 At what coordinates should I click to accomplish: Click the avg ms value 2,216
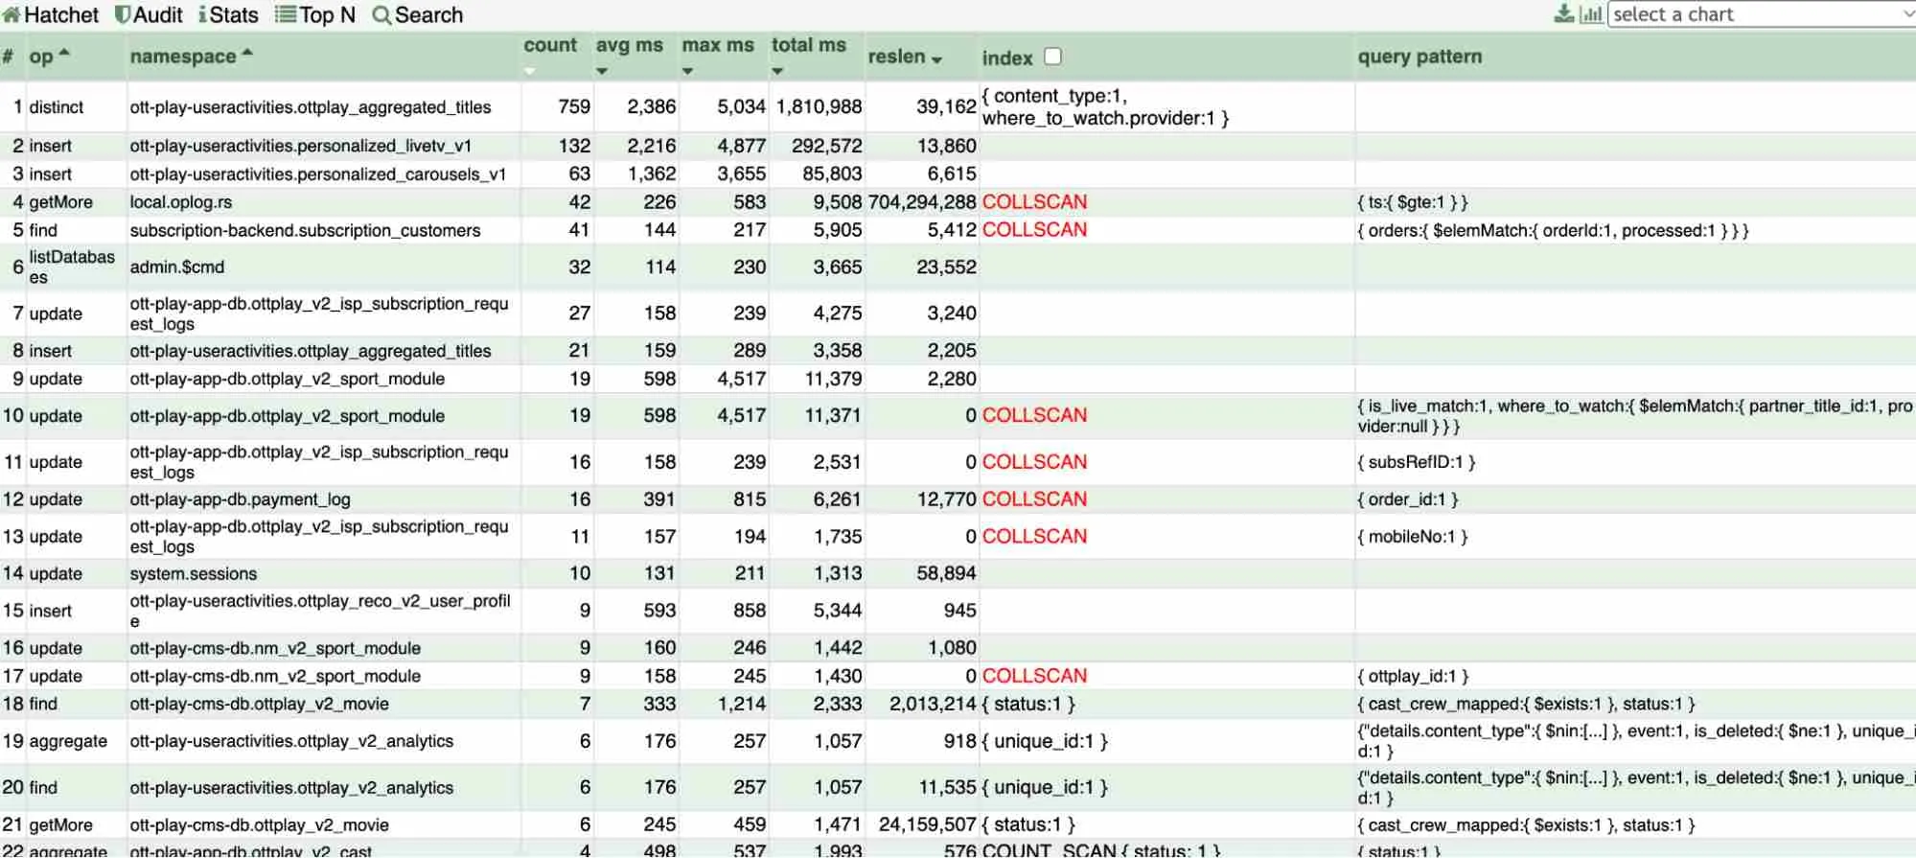point(652,146)
